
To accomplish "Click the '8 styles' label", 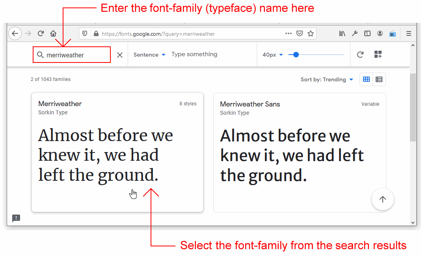I will pyautogui.click(x=188, y=104).
